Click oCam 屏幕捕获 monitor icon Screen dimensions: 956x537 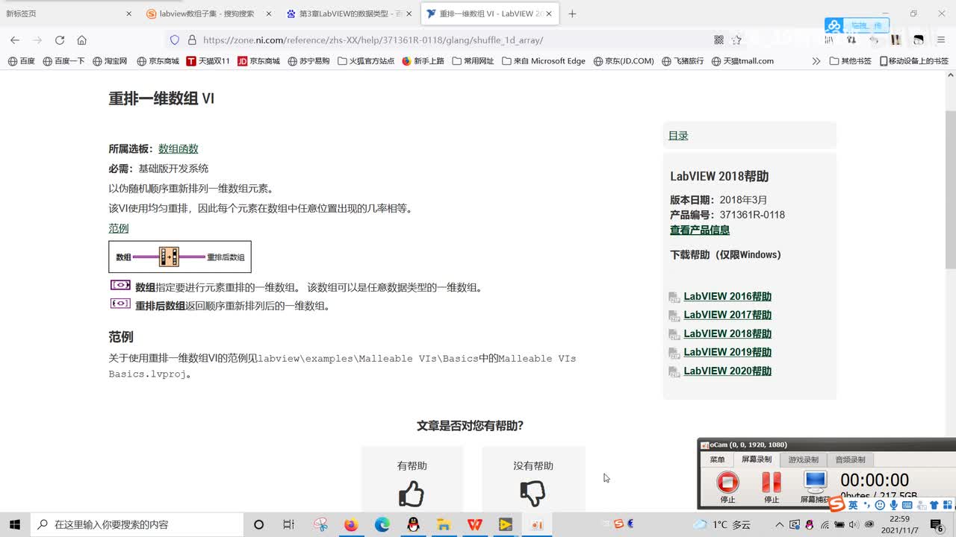pos(815,481)
